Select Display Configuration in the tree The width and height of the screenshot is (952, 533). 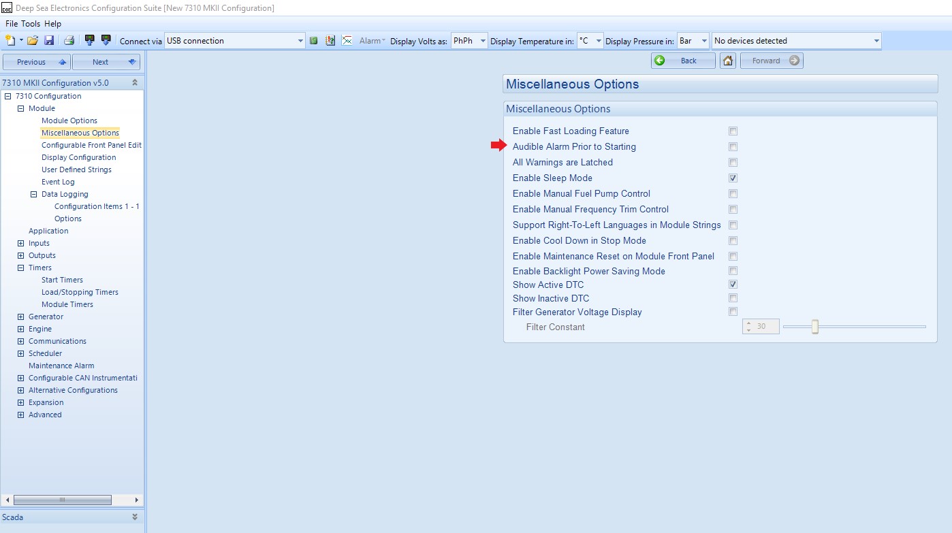coord(78,157)
